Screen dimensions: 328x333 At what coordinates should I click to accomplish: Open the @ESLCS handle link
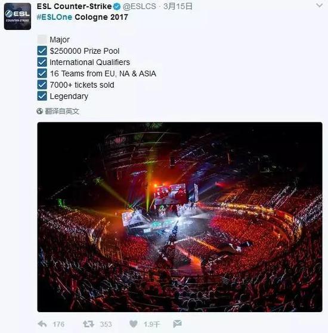tap(140, 7)
